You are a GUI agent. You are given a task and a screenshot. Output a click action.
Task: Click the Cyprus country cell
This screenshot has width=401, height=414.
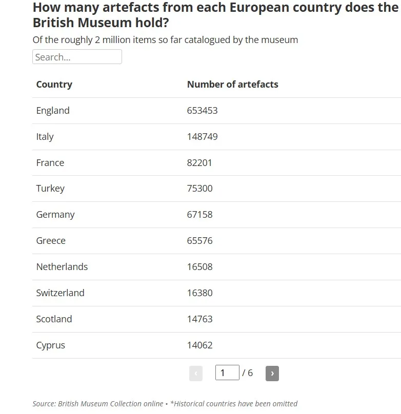(x=50, y=345)
